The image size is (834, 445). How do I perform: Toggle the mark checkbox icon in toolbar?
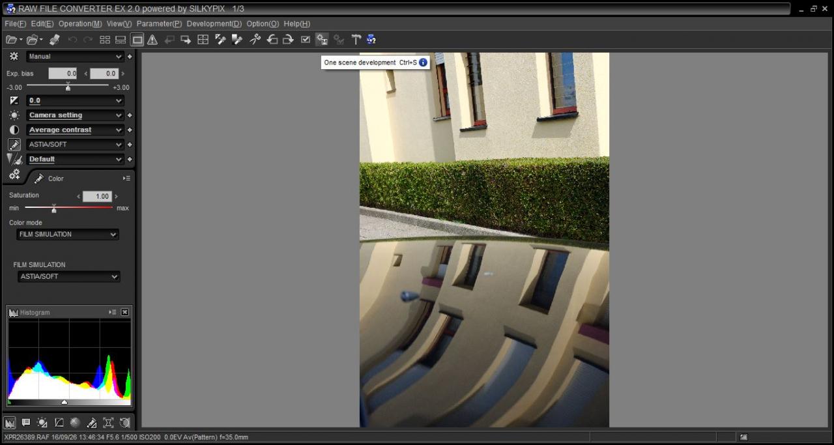[306, 40]
